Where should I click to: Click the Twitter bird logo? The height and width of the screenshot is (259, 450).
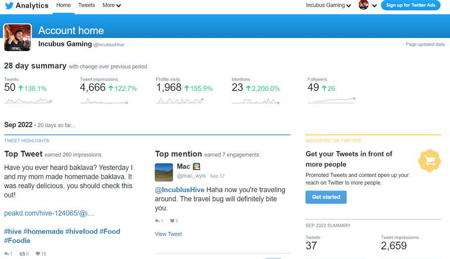(x=9, y=5)
